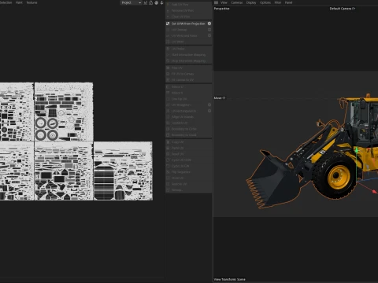This screenshot has width=378, height=283.
Task: Choose Stop Interactive Mapping
Action: click(188, 61)
